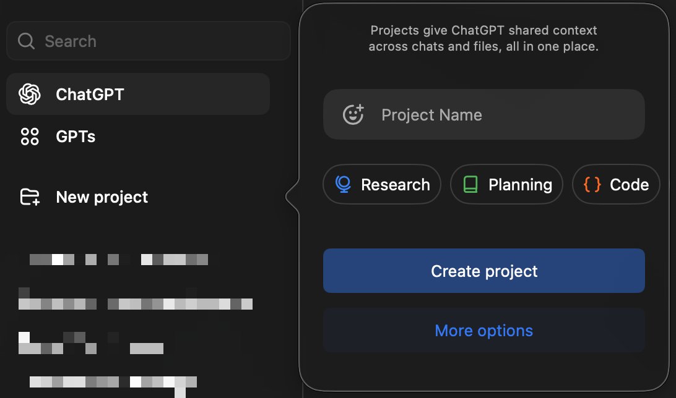Click the blue Research globe icon

tap(343, 184)
